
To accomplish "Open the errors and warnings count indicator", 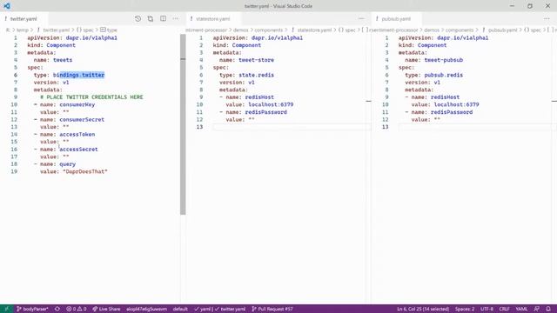I will tap(77, 309).
